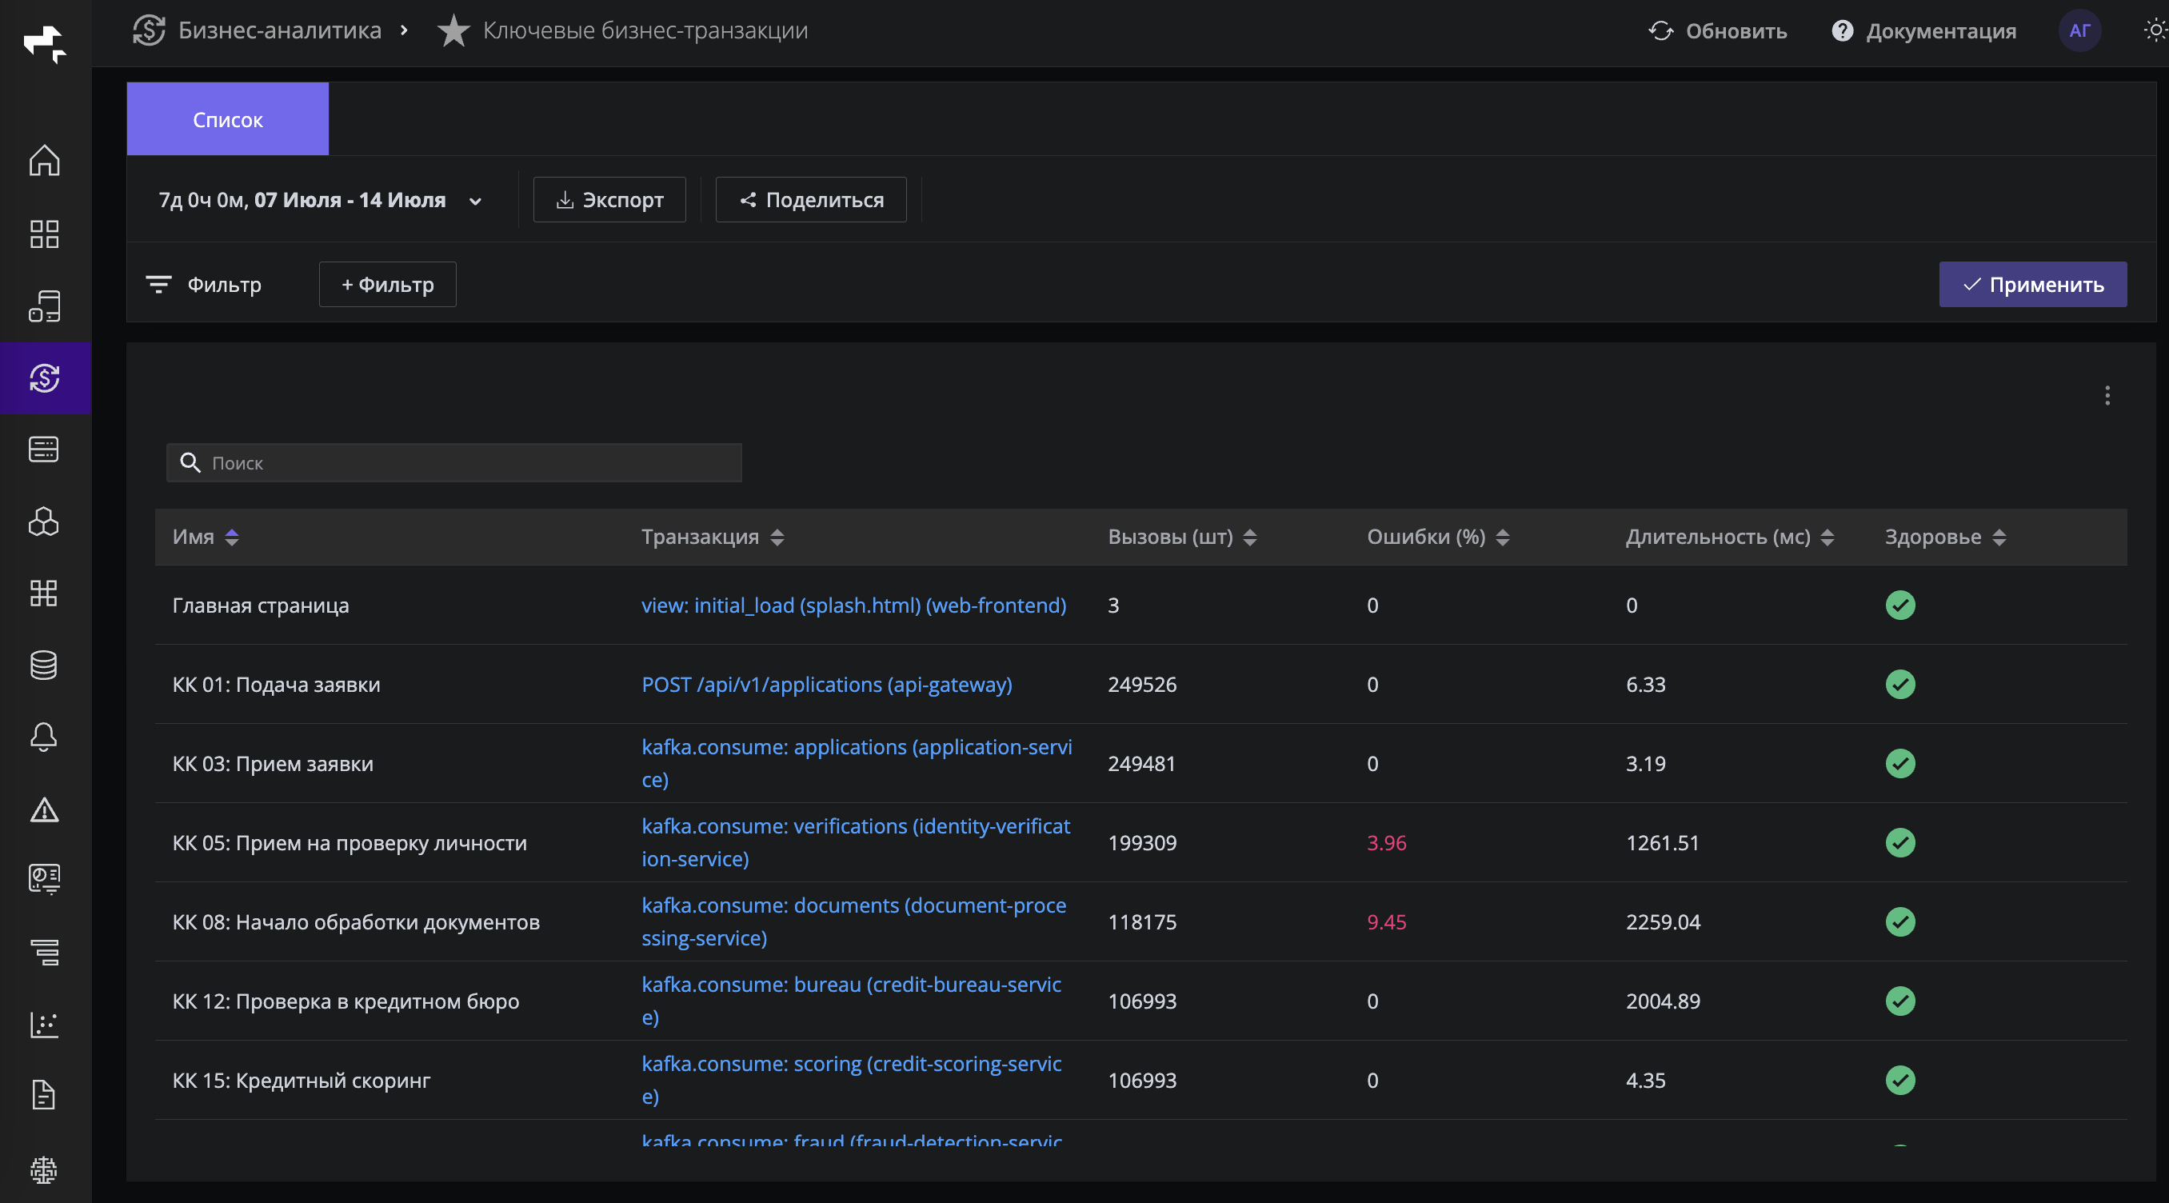Screen dimensions: 2169x1203
Task: Add a new filter with + Фильтр
Action: [x=387, y=285]
